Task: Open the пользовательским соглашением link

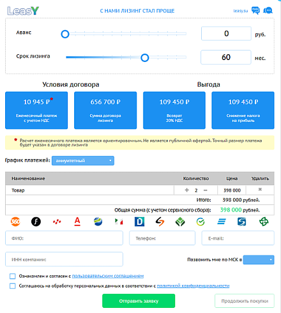Action: coord(108,276)
